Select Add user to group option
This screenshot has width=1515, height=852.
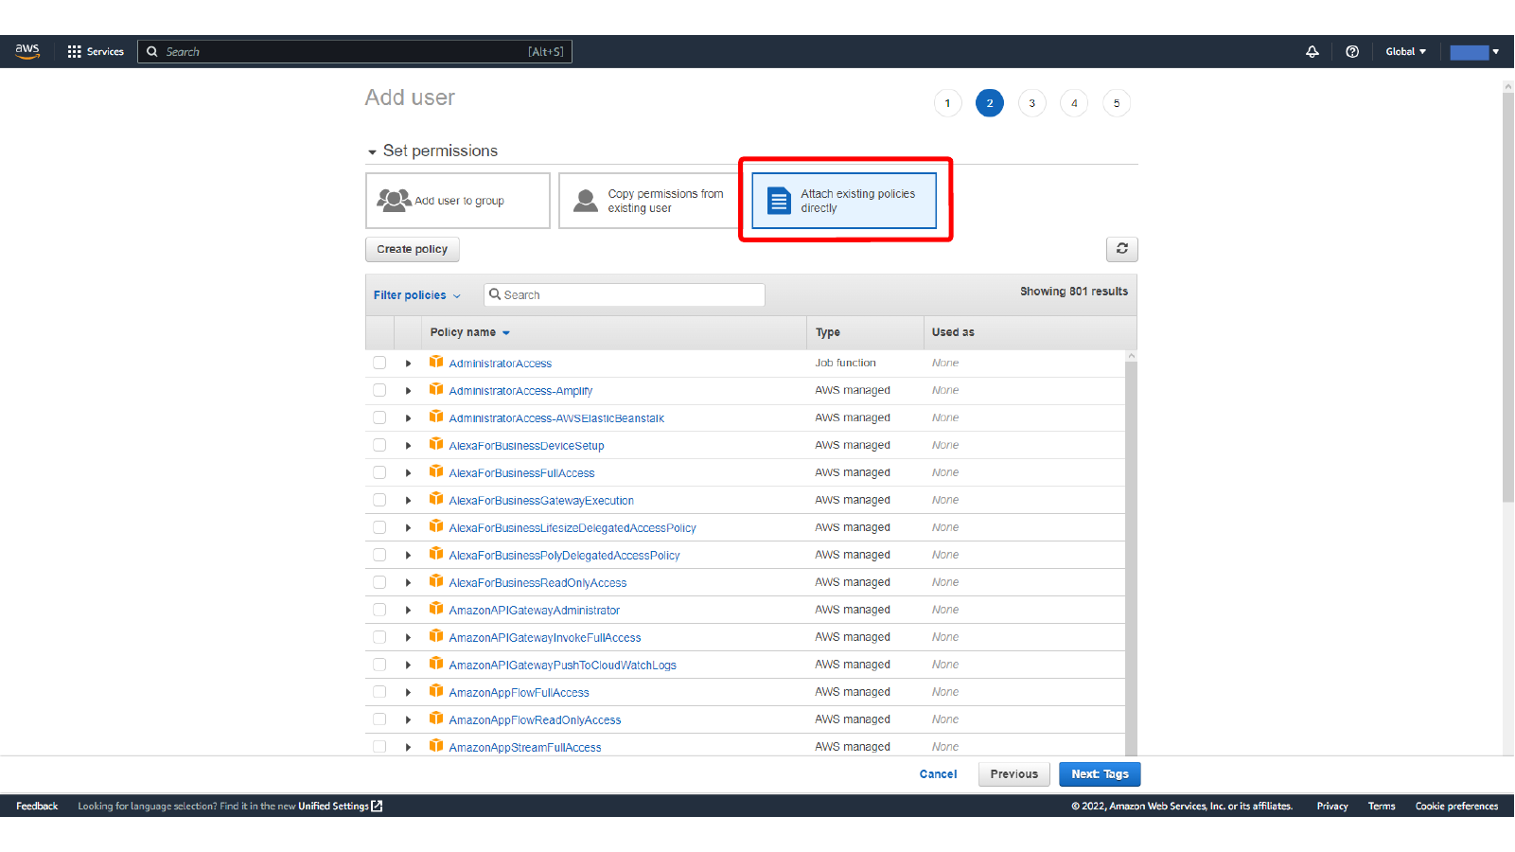click(458, 201)
